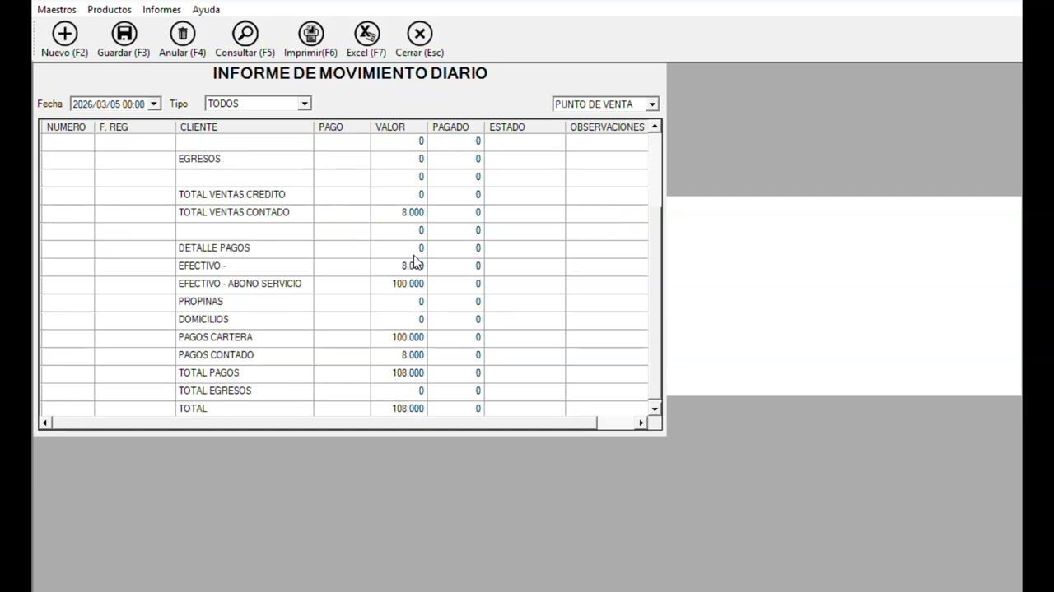
Task: Click the Imprimir (F6) printer icon
Action: tap(310, 34)
